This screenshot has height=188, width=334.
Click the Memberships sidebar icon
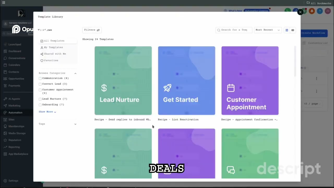coord(5,126)
